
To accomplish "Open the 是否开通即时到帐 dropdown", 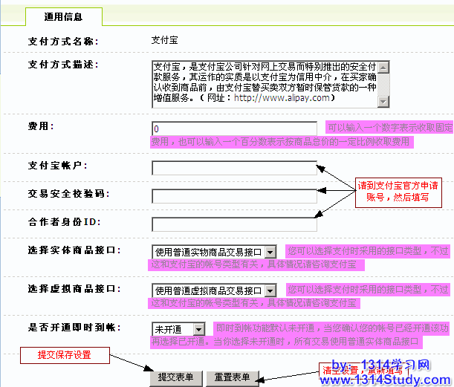I will [x=178, y=328].
